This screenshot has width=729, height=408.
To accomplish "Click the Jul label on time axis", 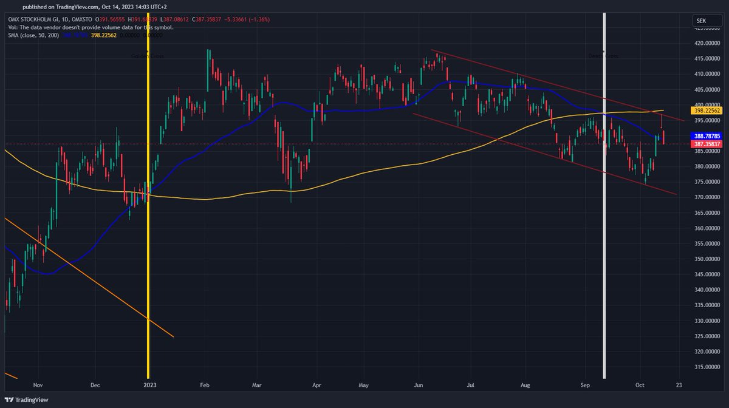I will point(471,385).
